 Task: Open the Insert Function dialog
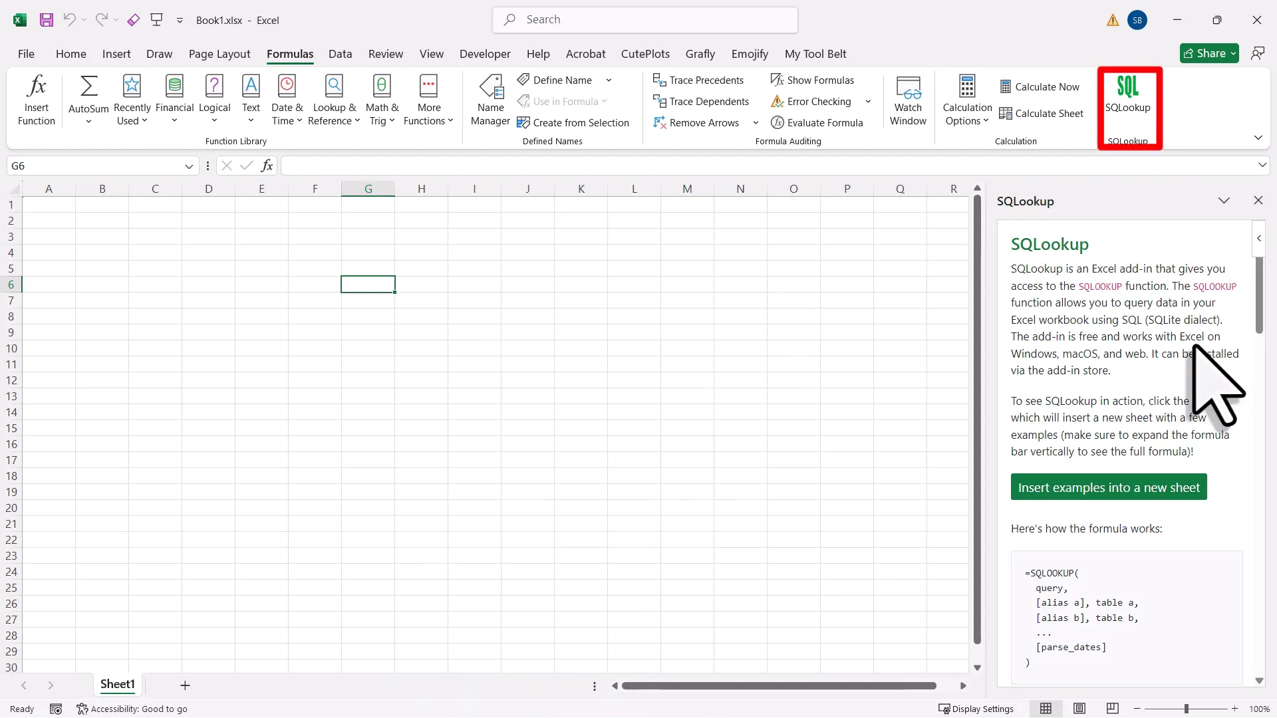tap(37, 100)
